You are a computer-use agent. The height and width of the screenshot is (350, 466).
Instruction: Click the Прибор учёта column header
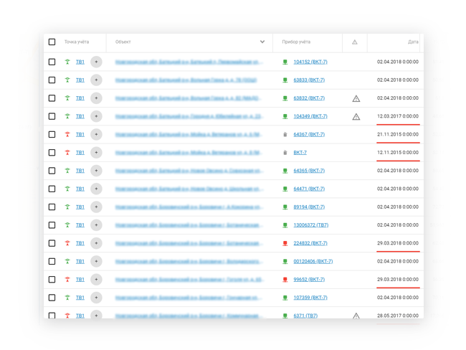tap(296, 42)
